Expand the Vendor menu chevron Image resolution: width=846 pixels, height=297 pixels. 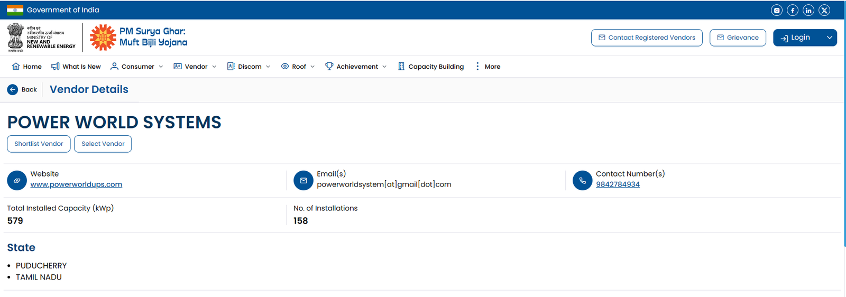[x=214, y=67]
